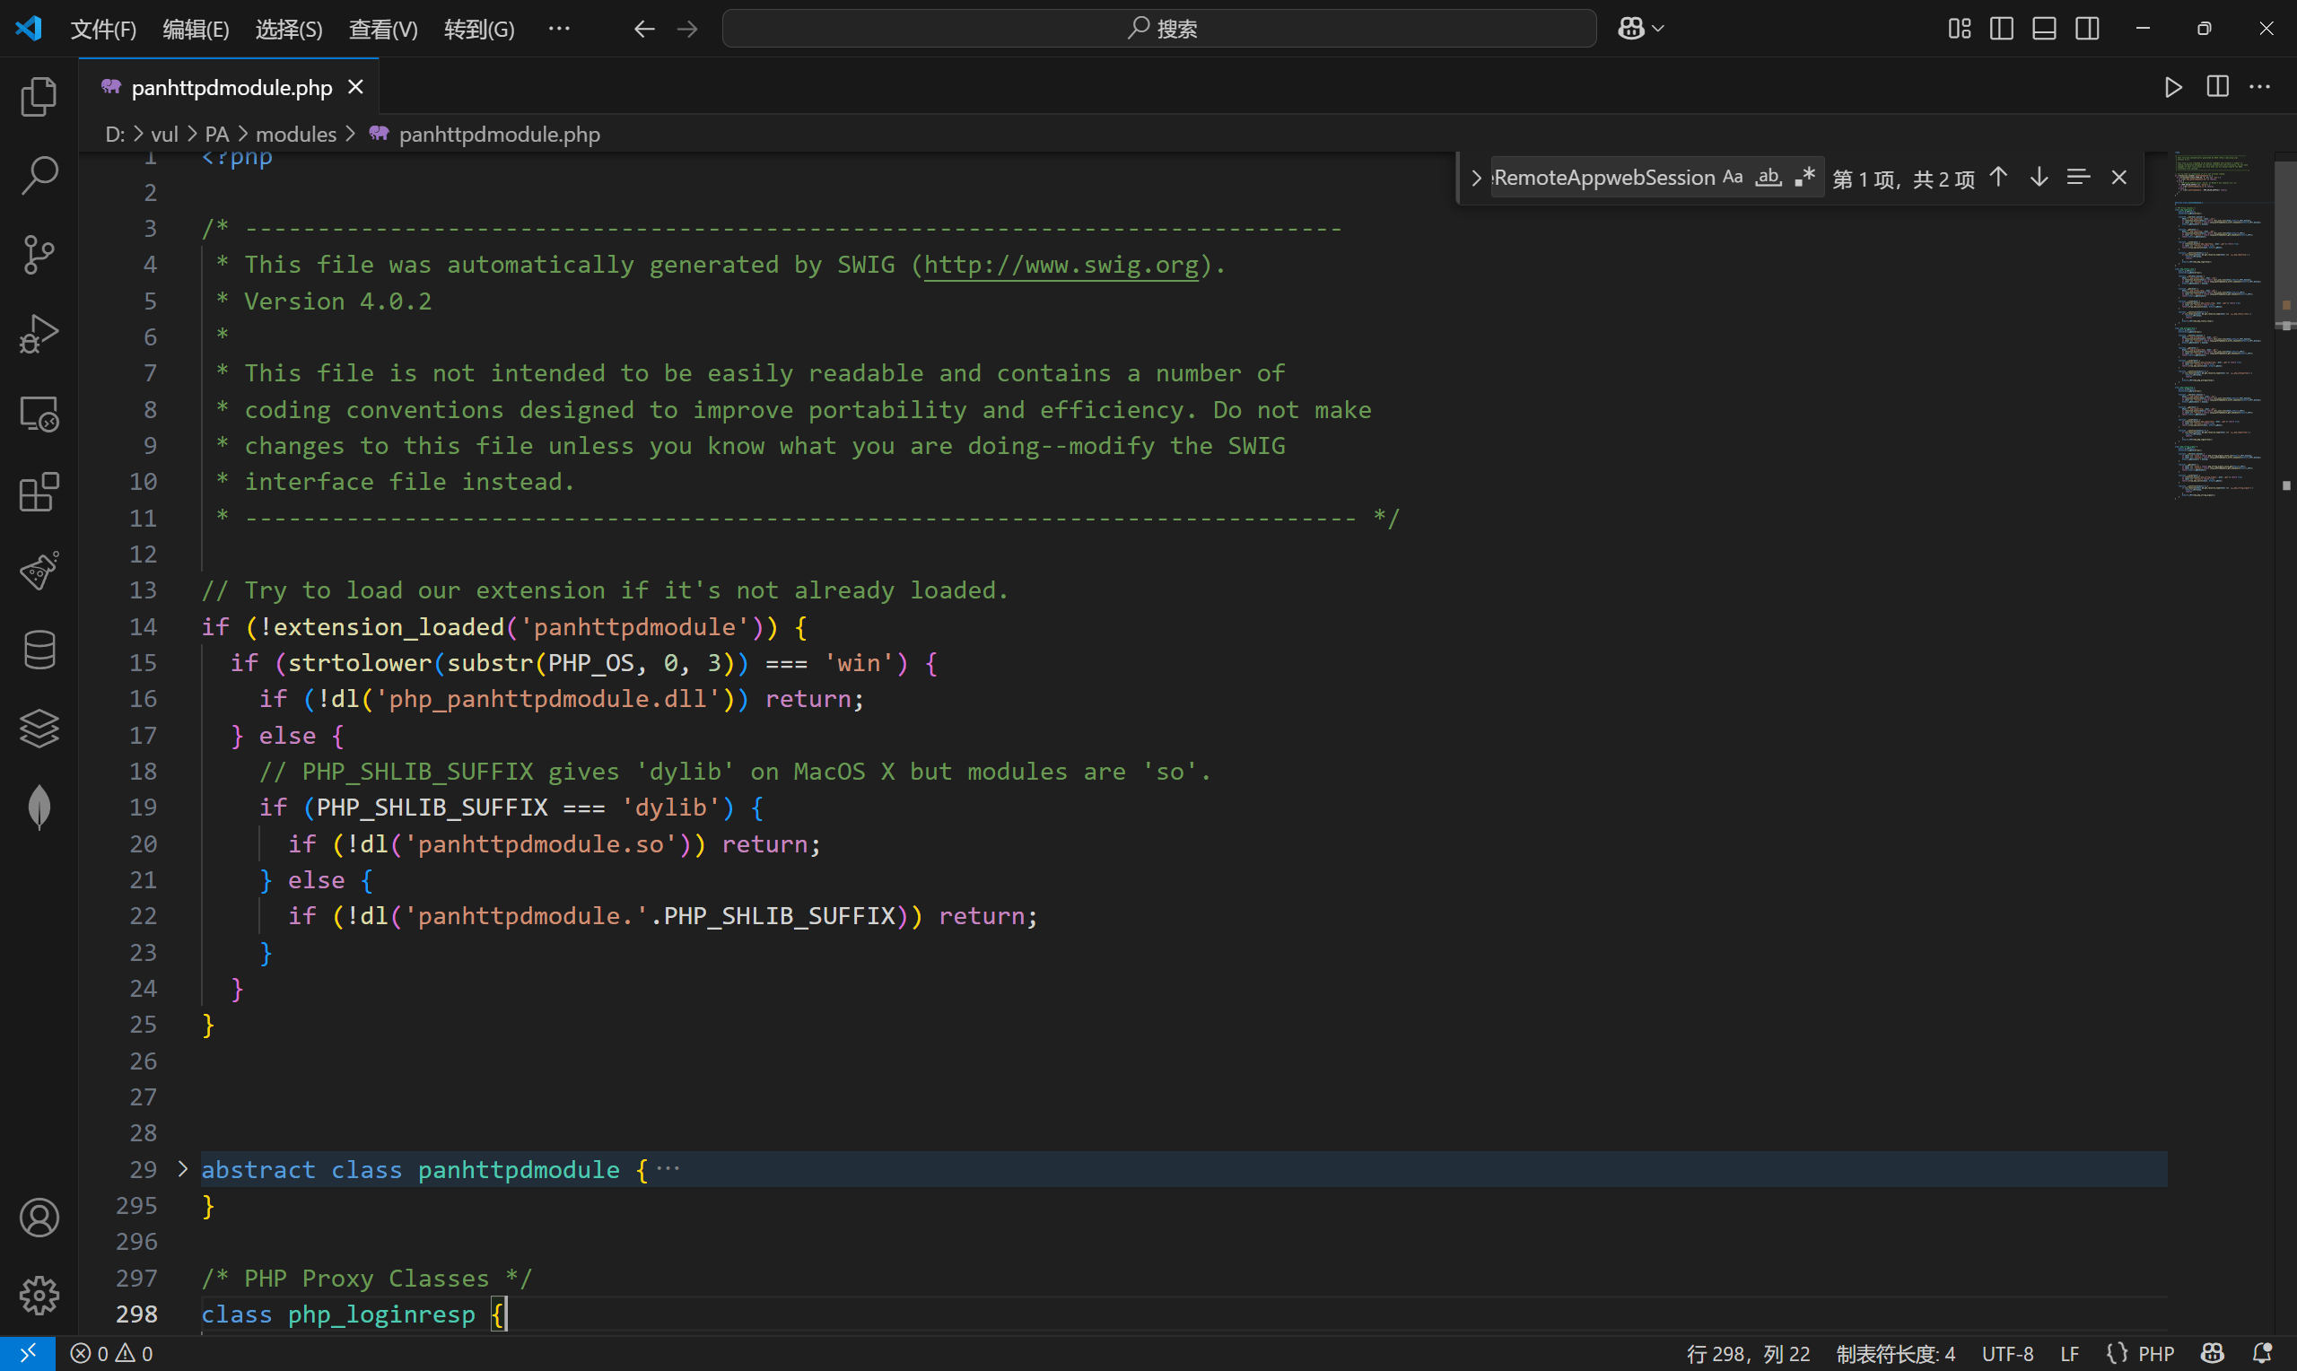Open the Extensions view

39,493
